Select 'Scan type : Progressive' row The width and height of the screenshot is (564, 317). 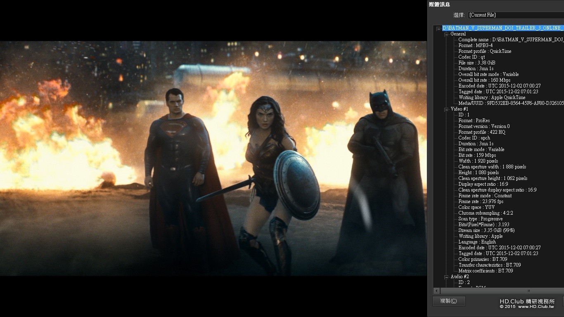click(x=481, y=219)
